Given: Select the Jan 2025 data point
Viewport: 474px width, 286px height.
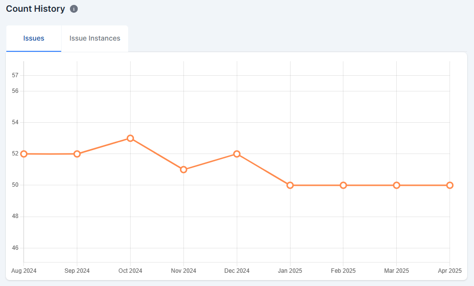Looking at the screenshot, I should [x=290, y=185].
